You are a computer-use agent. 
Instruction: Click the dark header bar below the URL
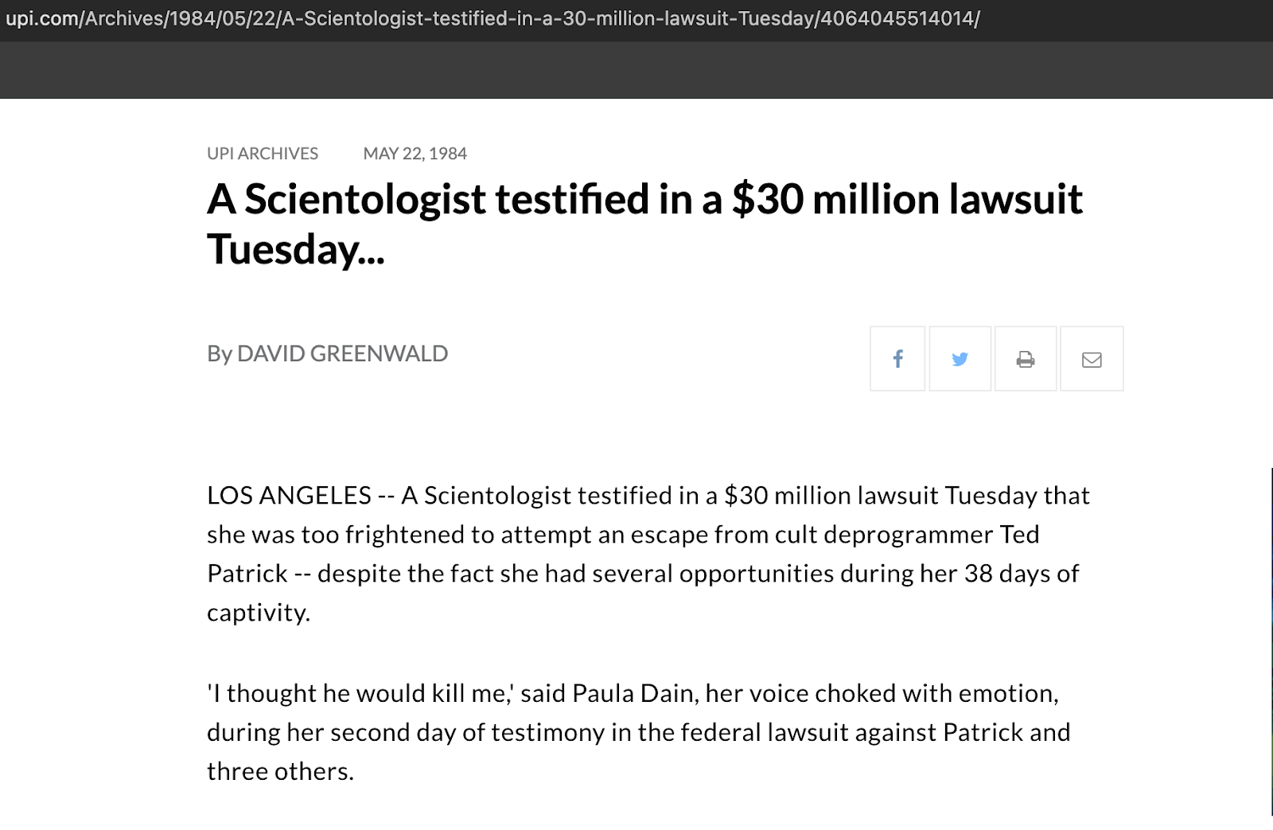tap(636, 70)
